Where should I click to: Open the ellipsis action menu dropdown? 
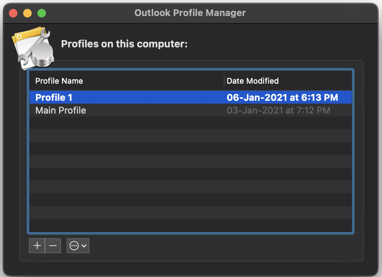pyautogui.click(x=78, y=246)
